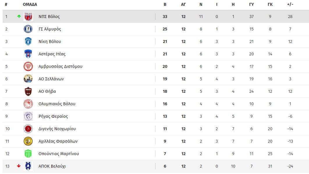Open the ΑΠΟΚ Βελούχι team name link

click(x=52, y=166)
